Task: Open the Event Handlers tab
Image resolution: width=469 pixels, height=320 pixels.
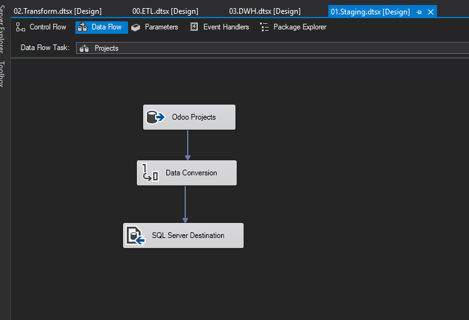Action: pos(219,27)
